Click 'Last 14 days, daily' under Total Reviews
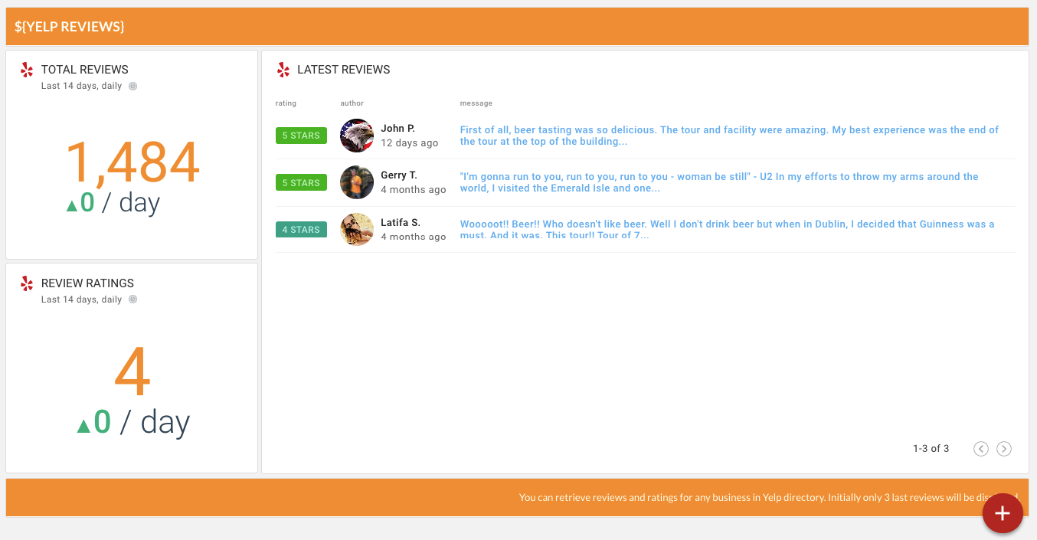The height and width of the screenshot is (540, 1037). [81, 86]
